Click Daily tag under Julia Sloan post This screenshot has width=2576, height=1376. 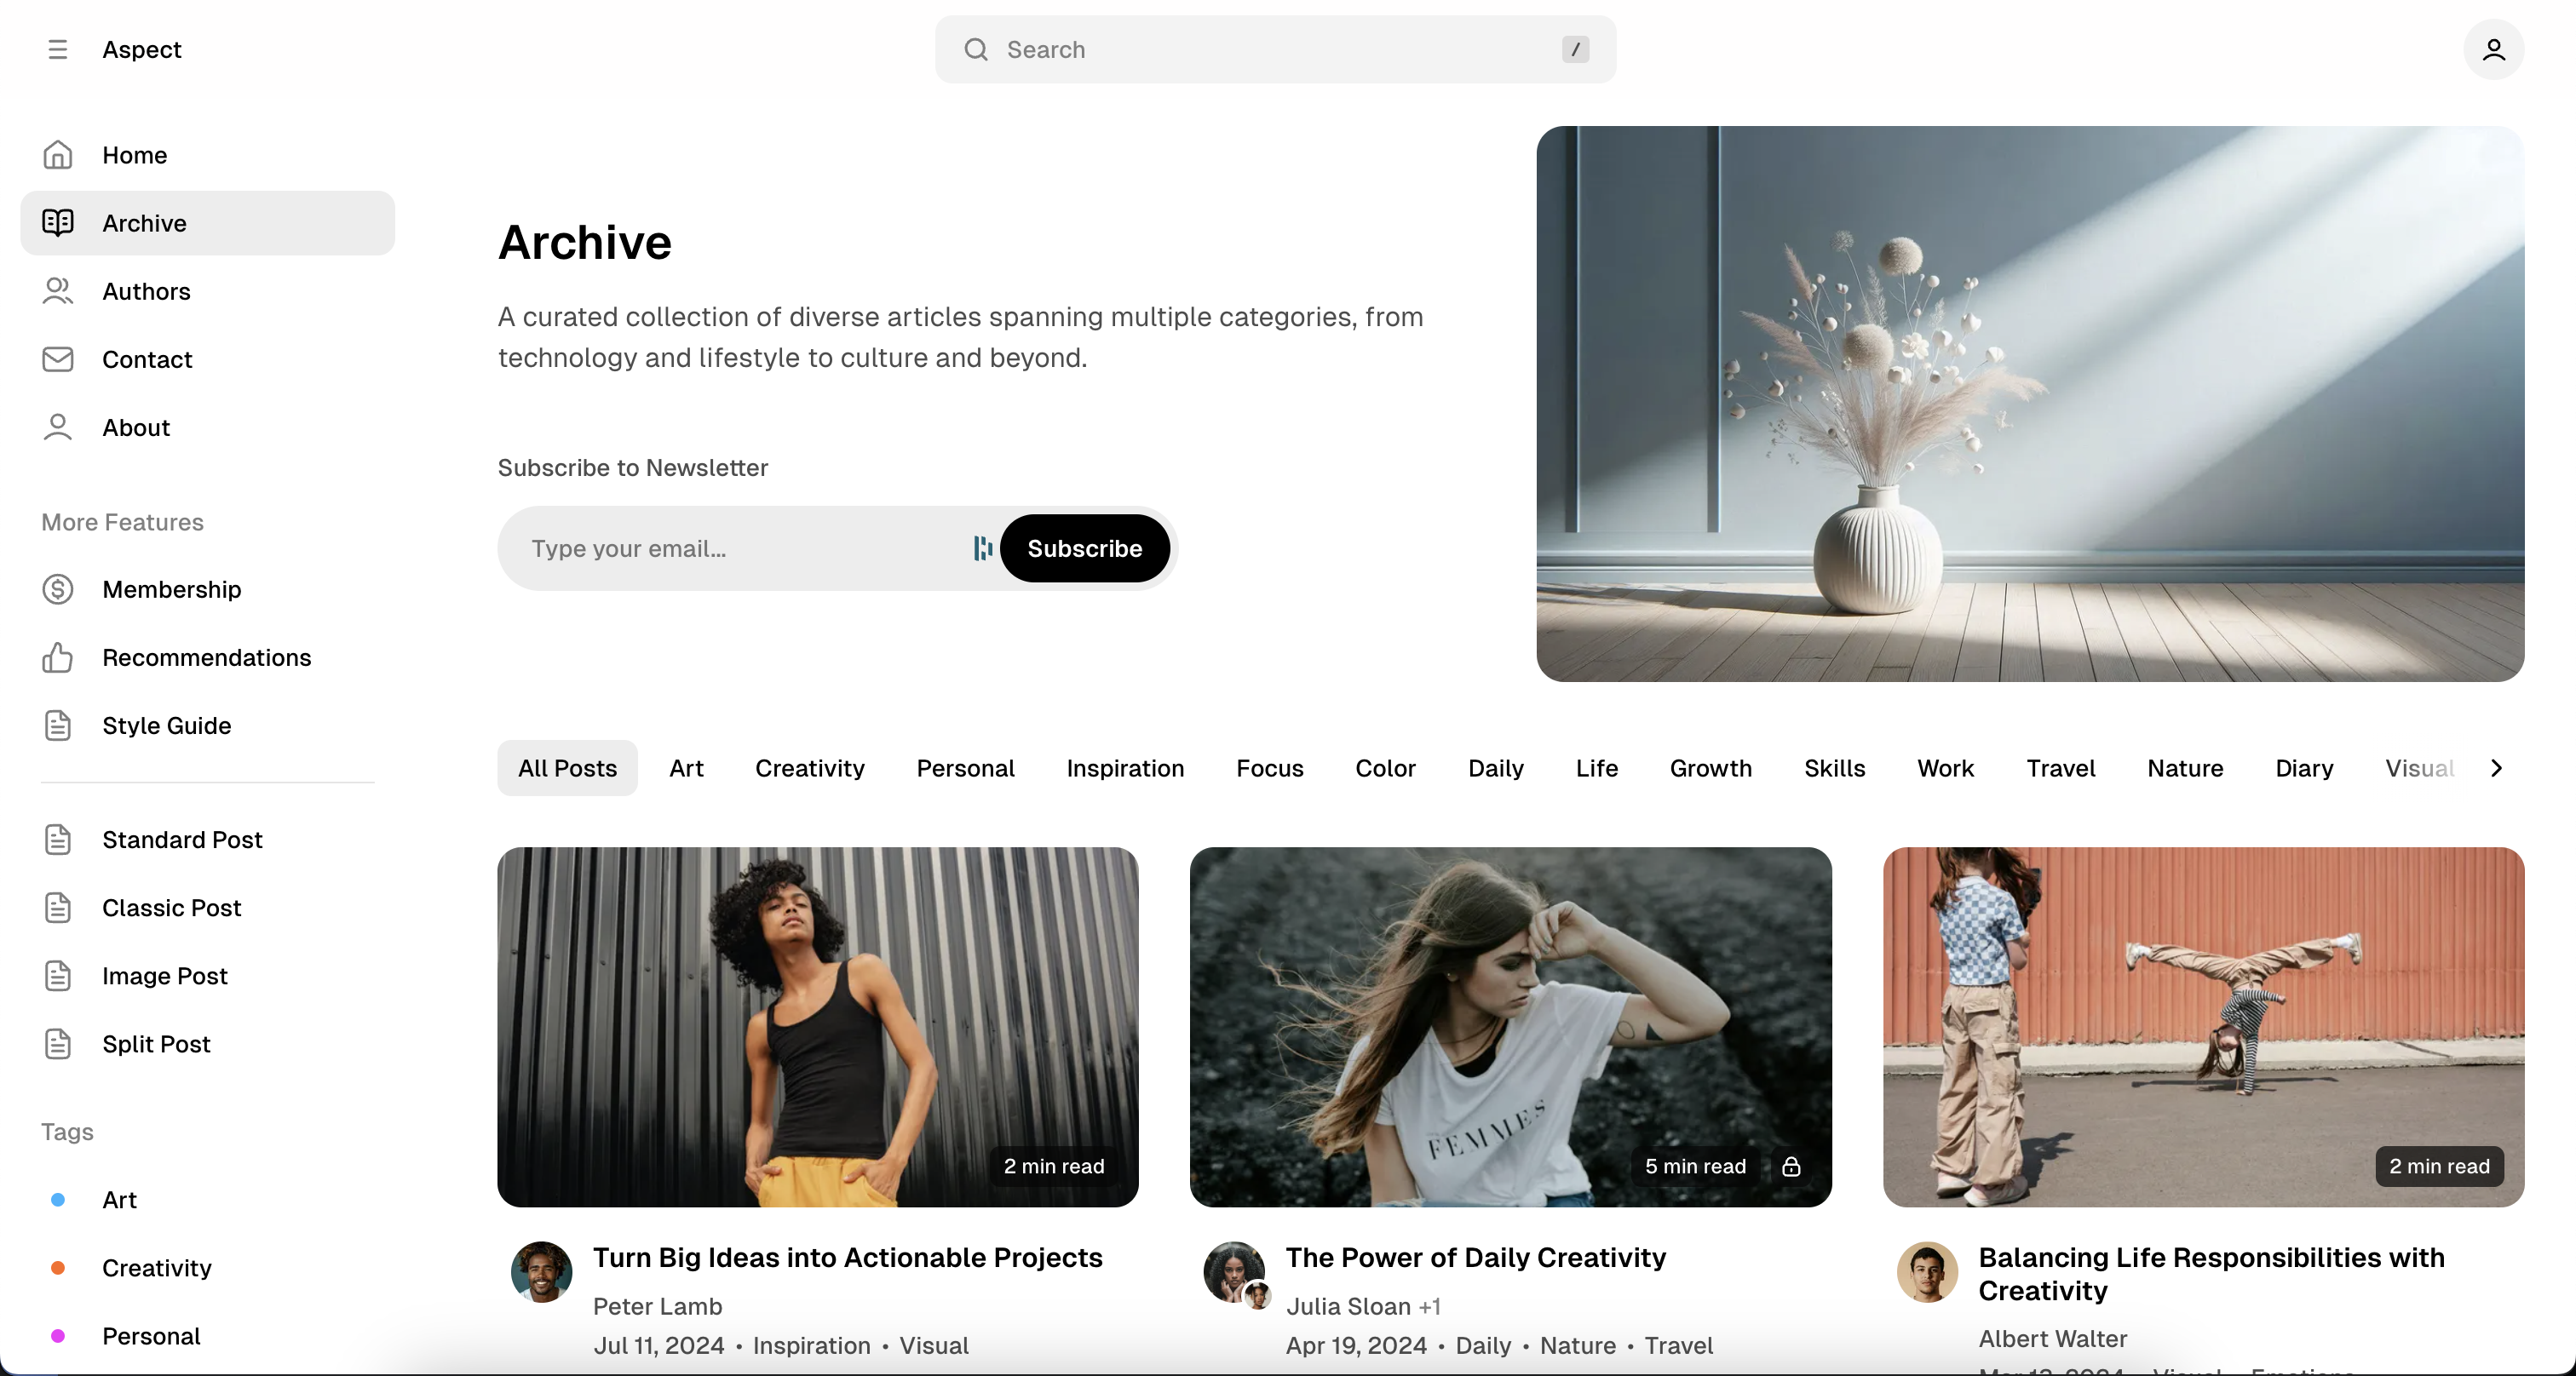pyautogui.click(x=1483, y=1345)
